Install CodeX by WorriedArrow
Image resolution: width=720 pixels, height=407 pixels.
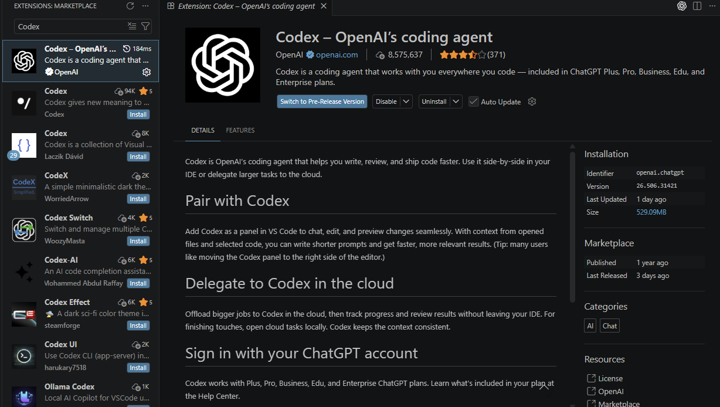138,199
